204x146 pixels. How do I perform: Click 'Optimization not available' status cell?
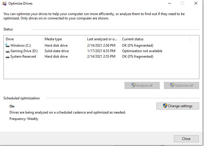coord(142,51)
